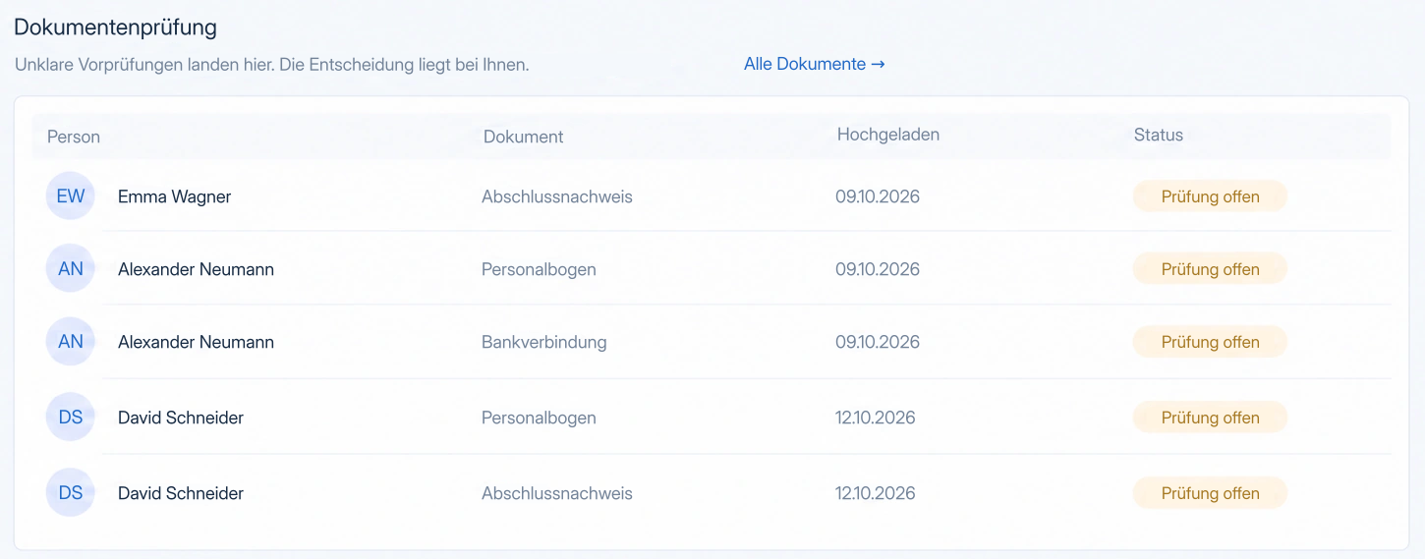Select David Schneider in the Personalbogen row

181,418
